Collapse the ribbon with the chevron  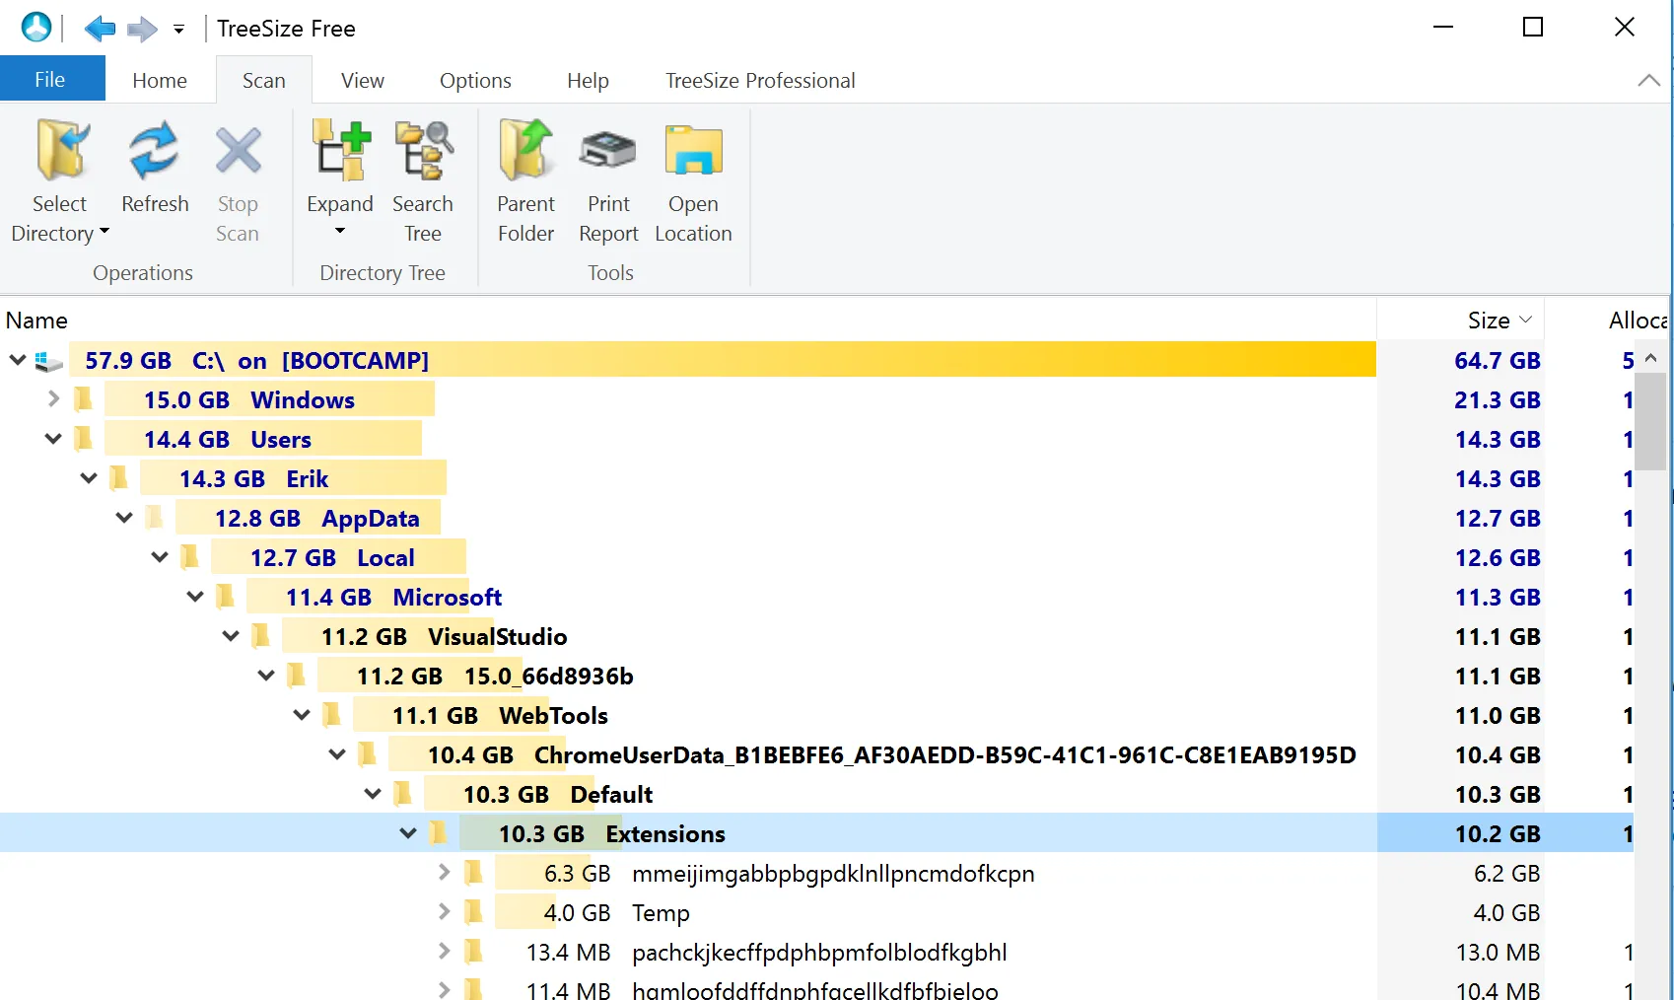[x=1648, y=81]
